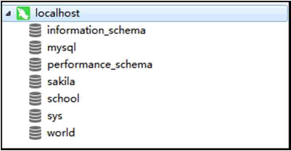This screenshot has height=151, width=291.
Task: Click the green MySQL connection icon
Action: coord(23,14)
